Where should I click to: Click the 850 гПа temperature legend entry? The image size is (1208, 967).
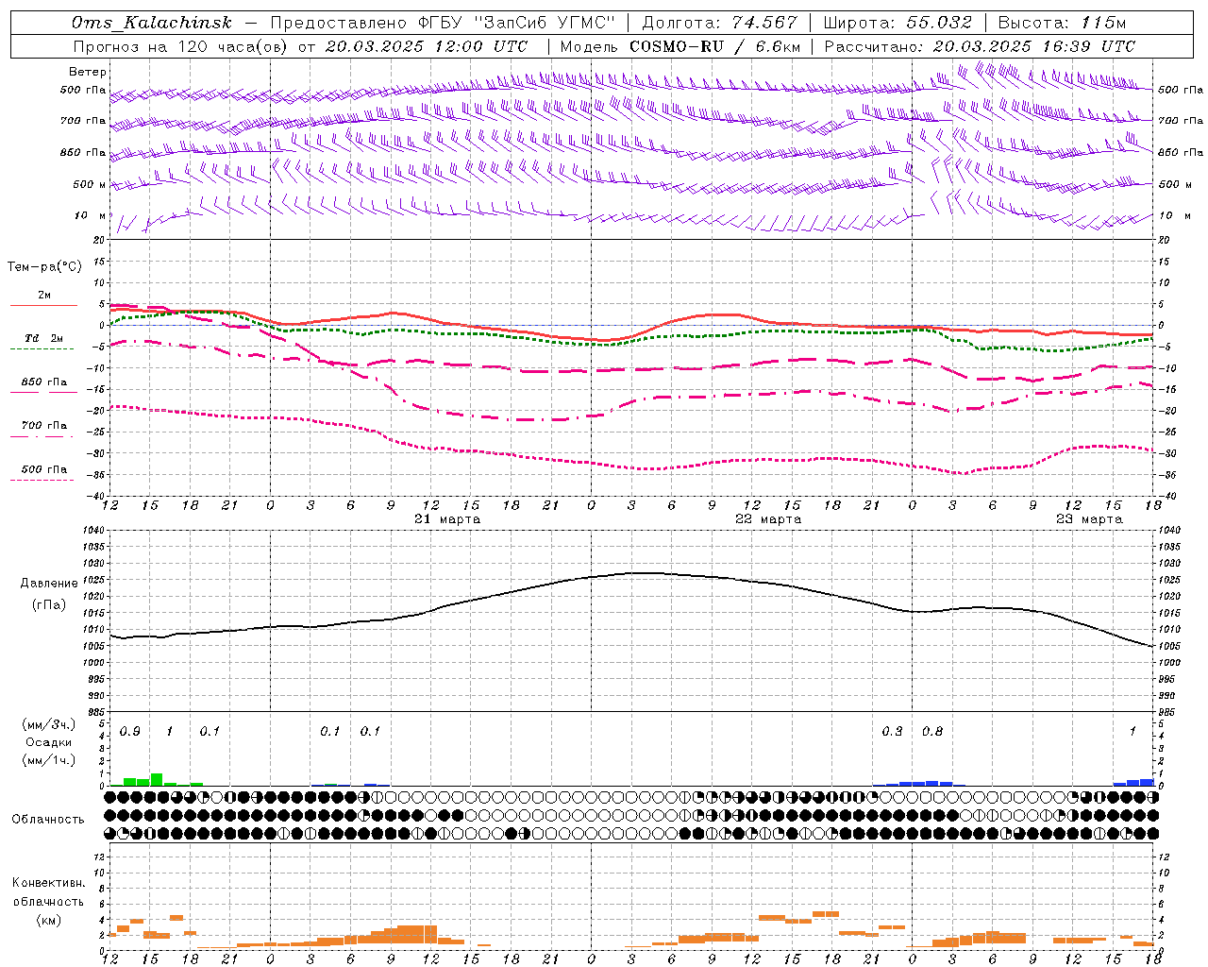tap(44, 382)
